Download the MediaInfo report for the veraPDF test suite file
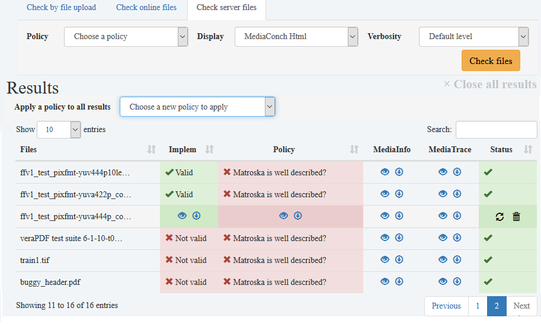Screen dimensions: 541x324 click(x=399, y=238)
